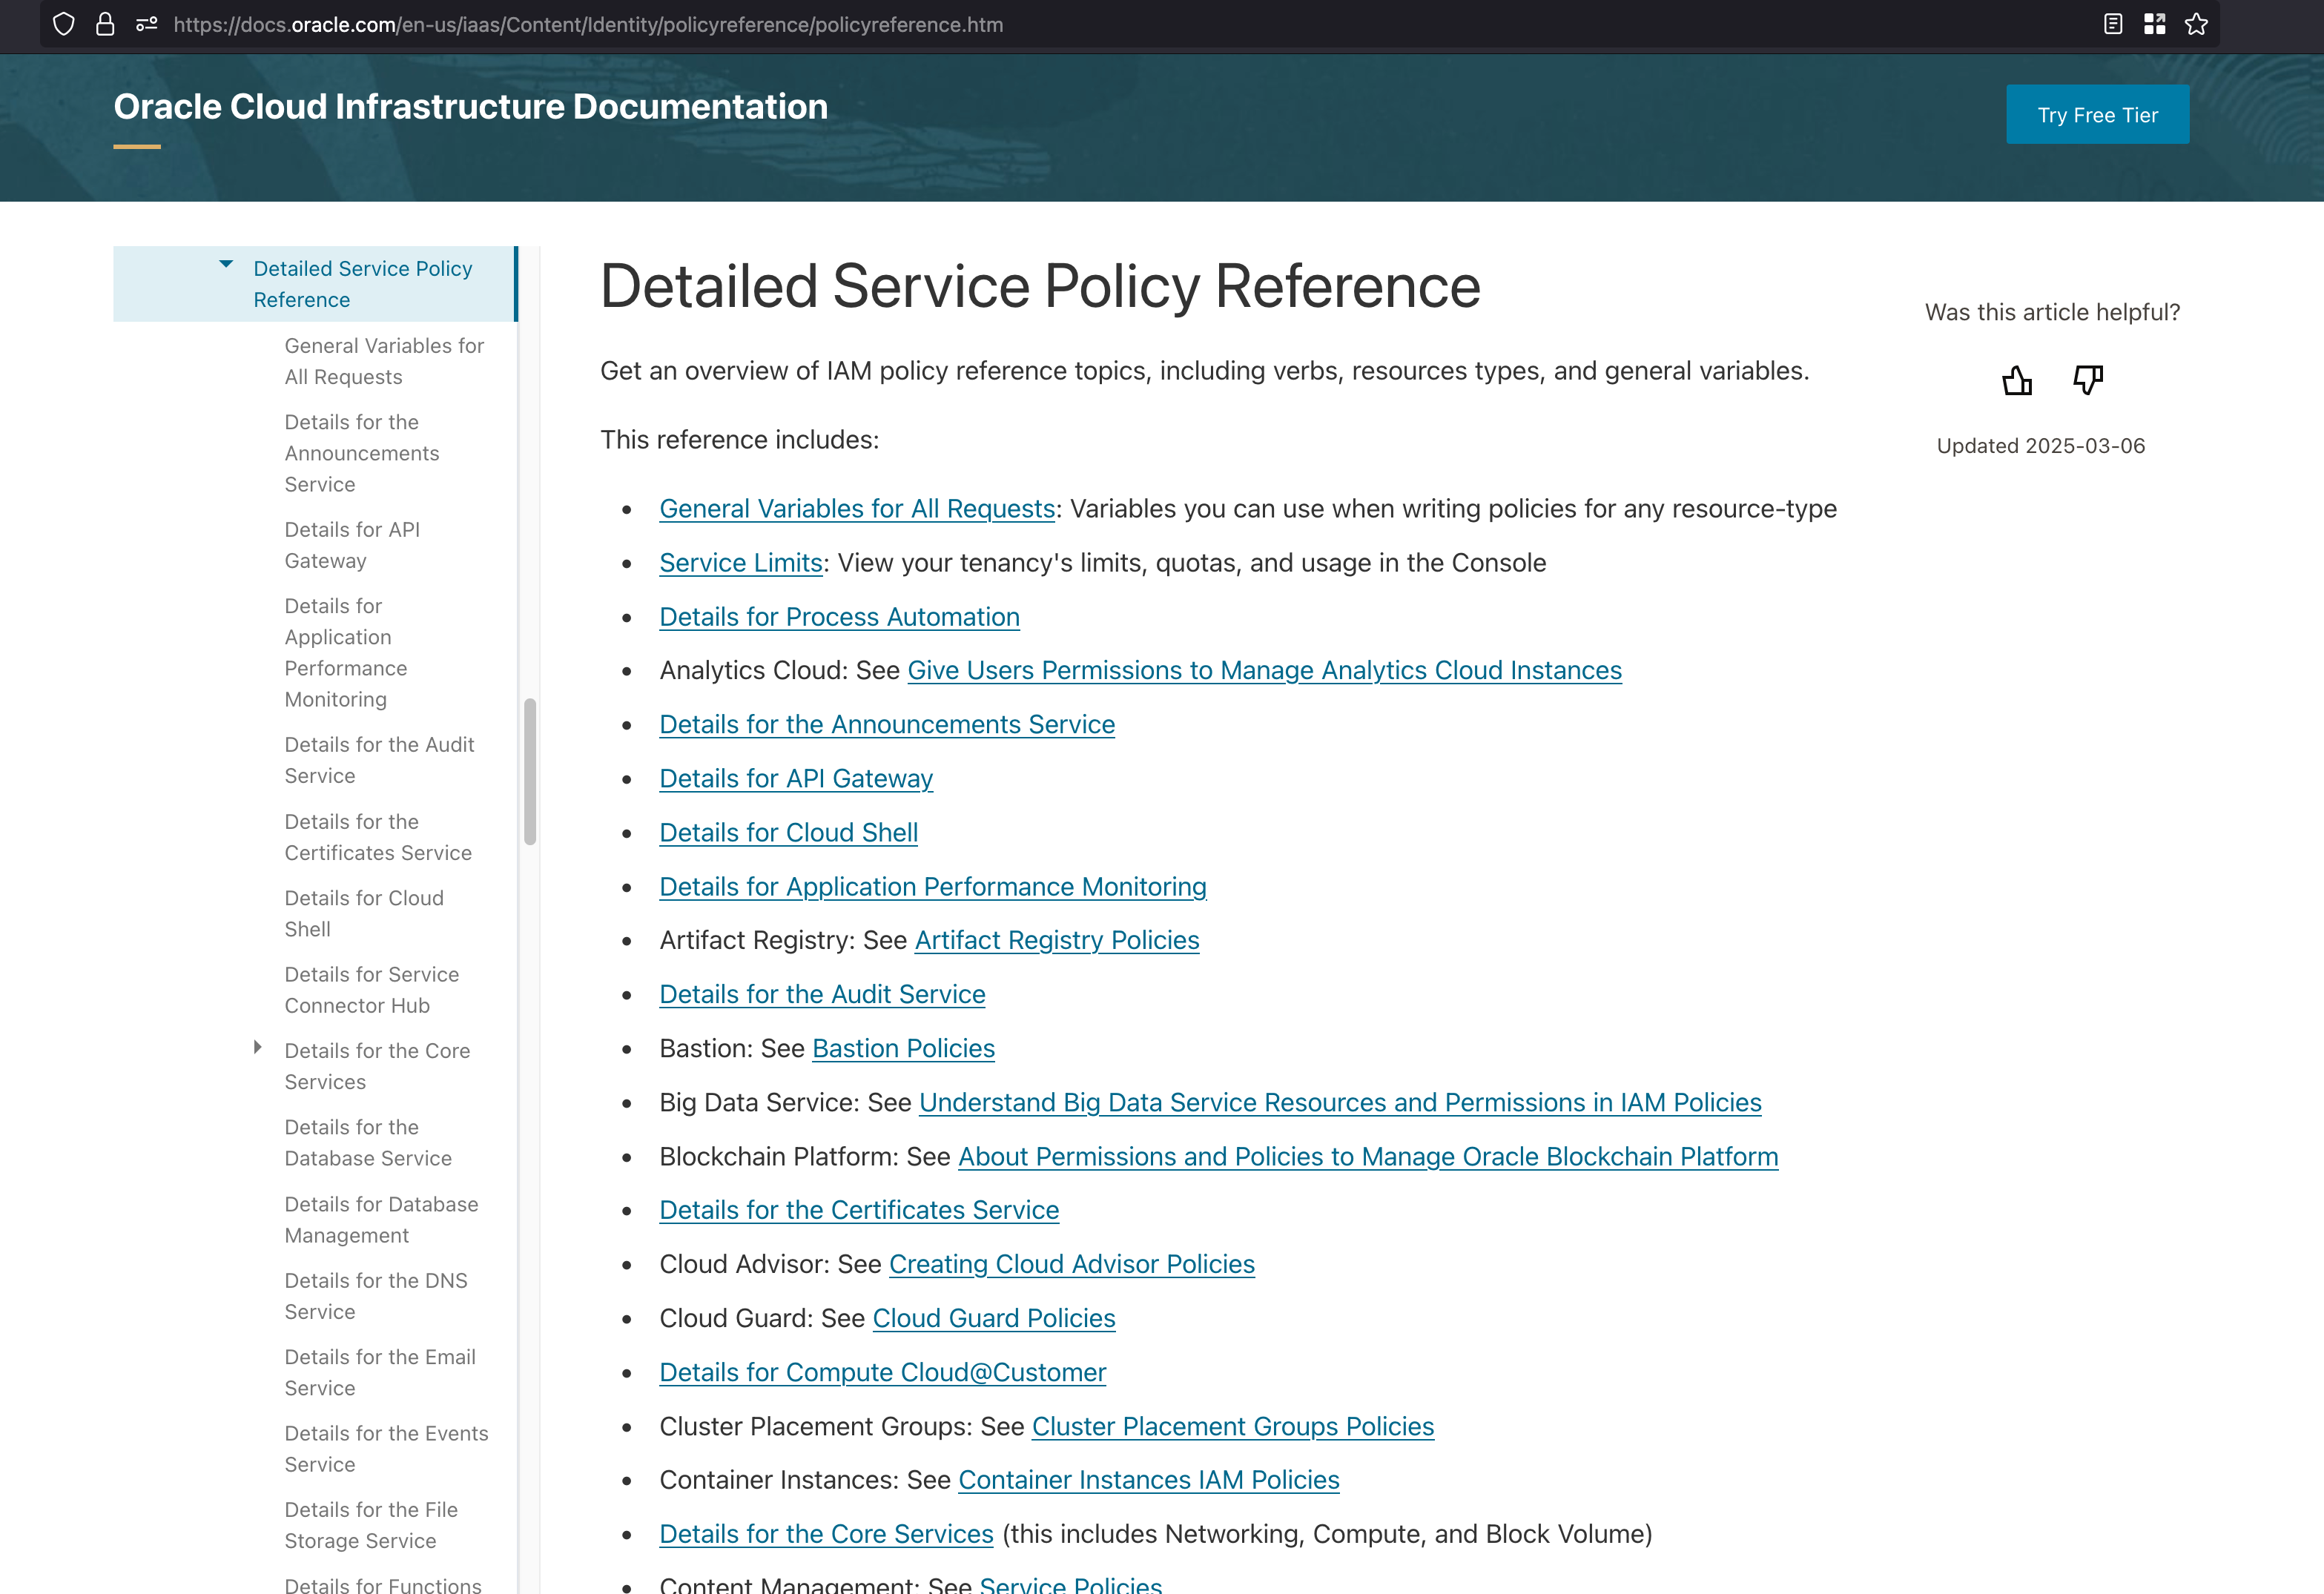Follow Details for API Gateway body link
The height and width of the screenshot is (1594, 2324).
click(x=796, y=778)
